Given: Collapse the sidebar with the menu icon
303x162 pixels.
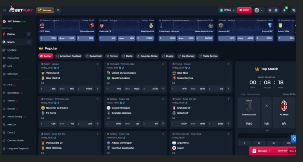Looking at the screenshot, I should click(5, 10).
